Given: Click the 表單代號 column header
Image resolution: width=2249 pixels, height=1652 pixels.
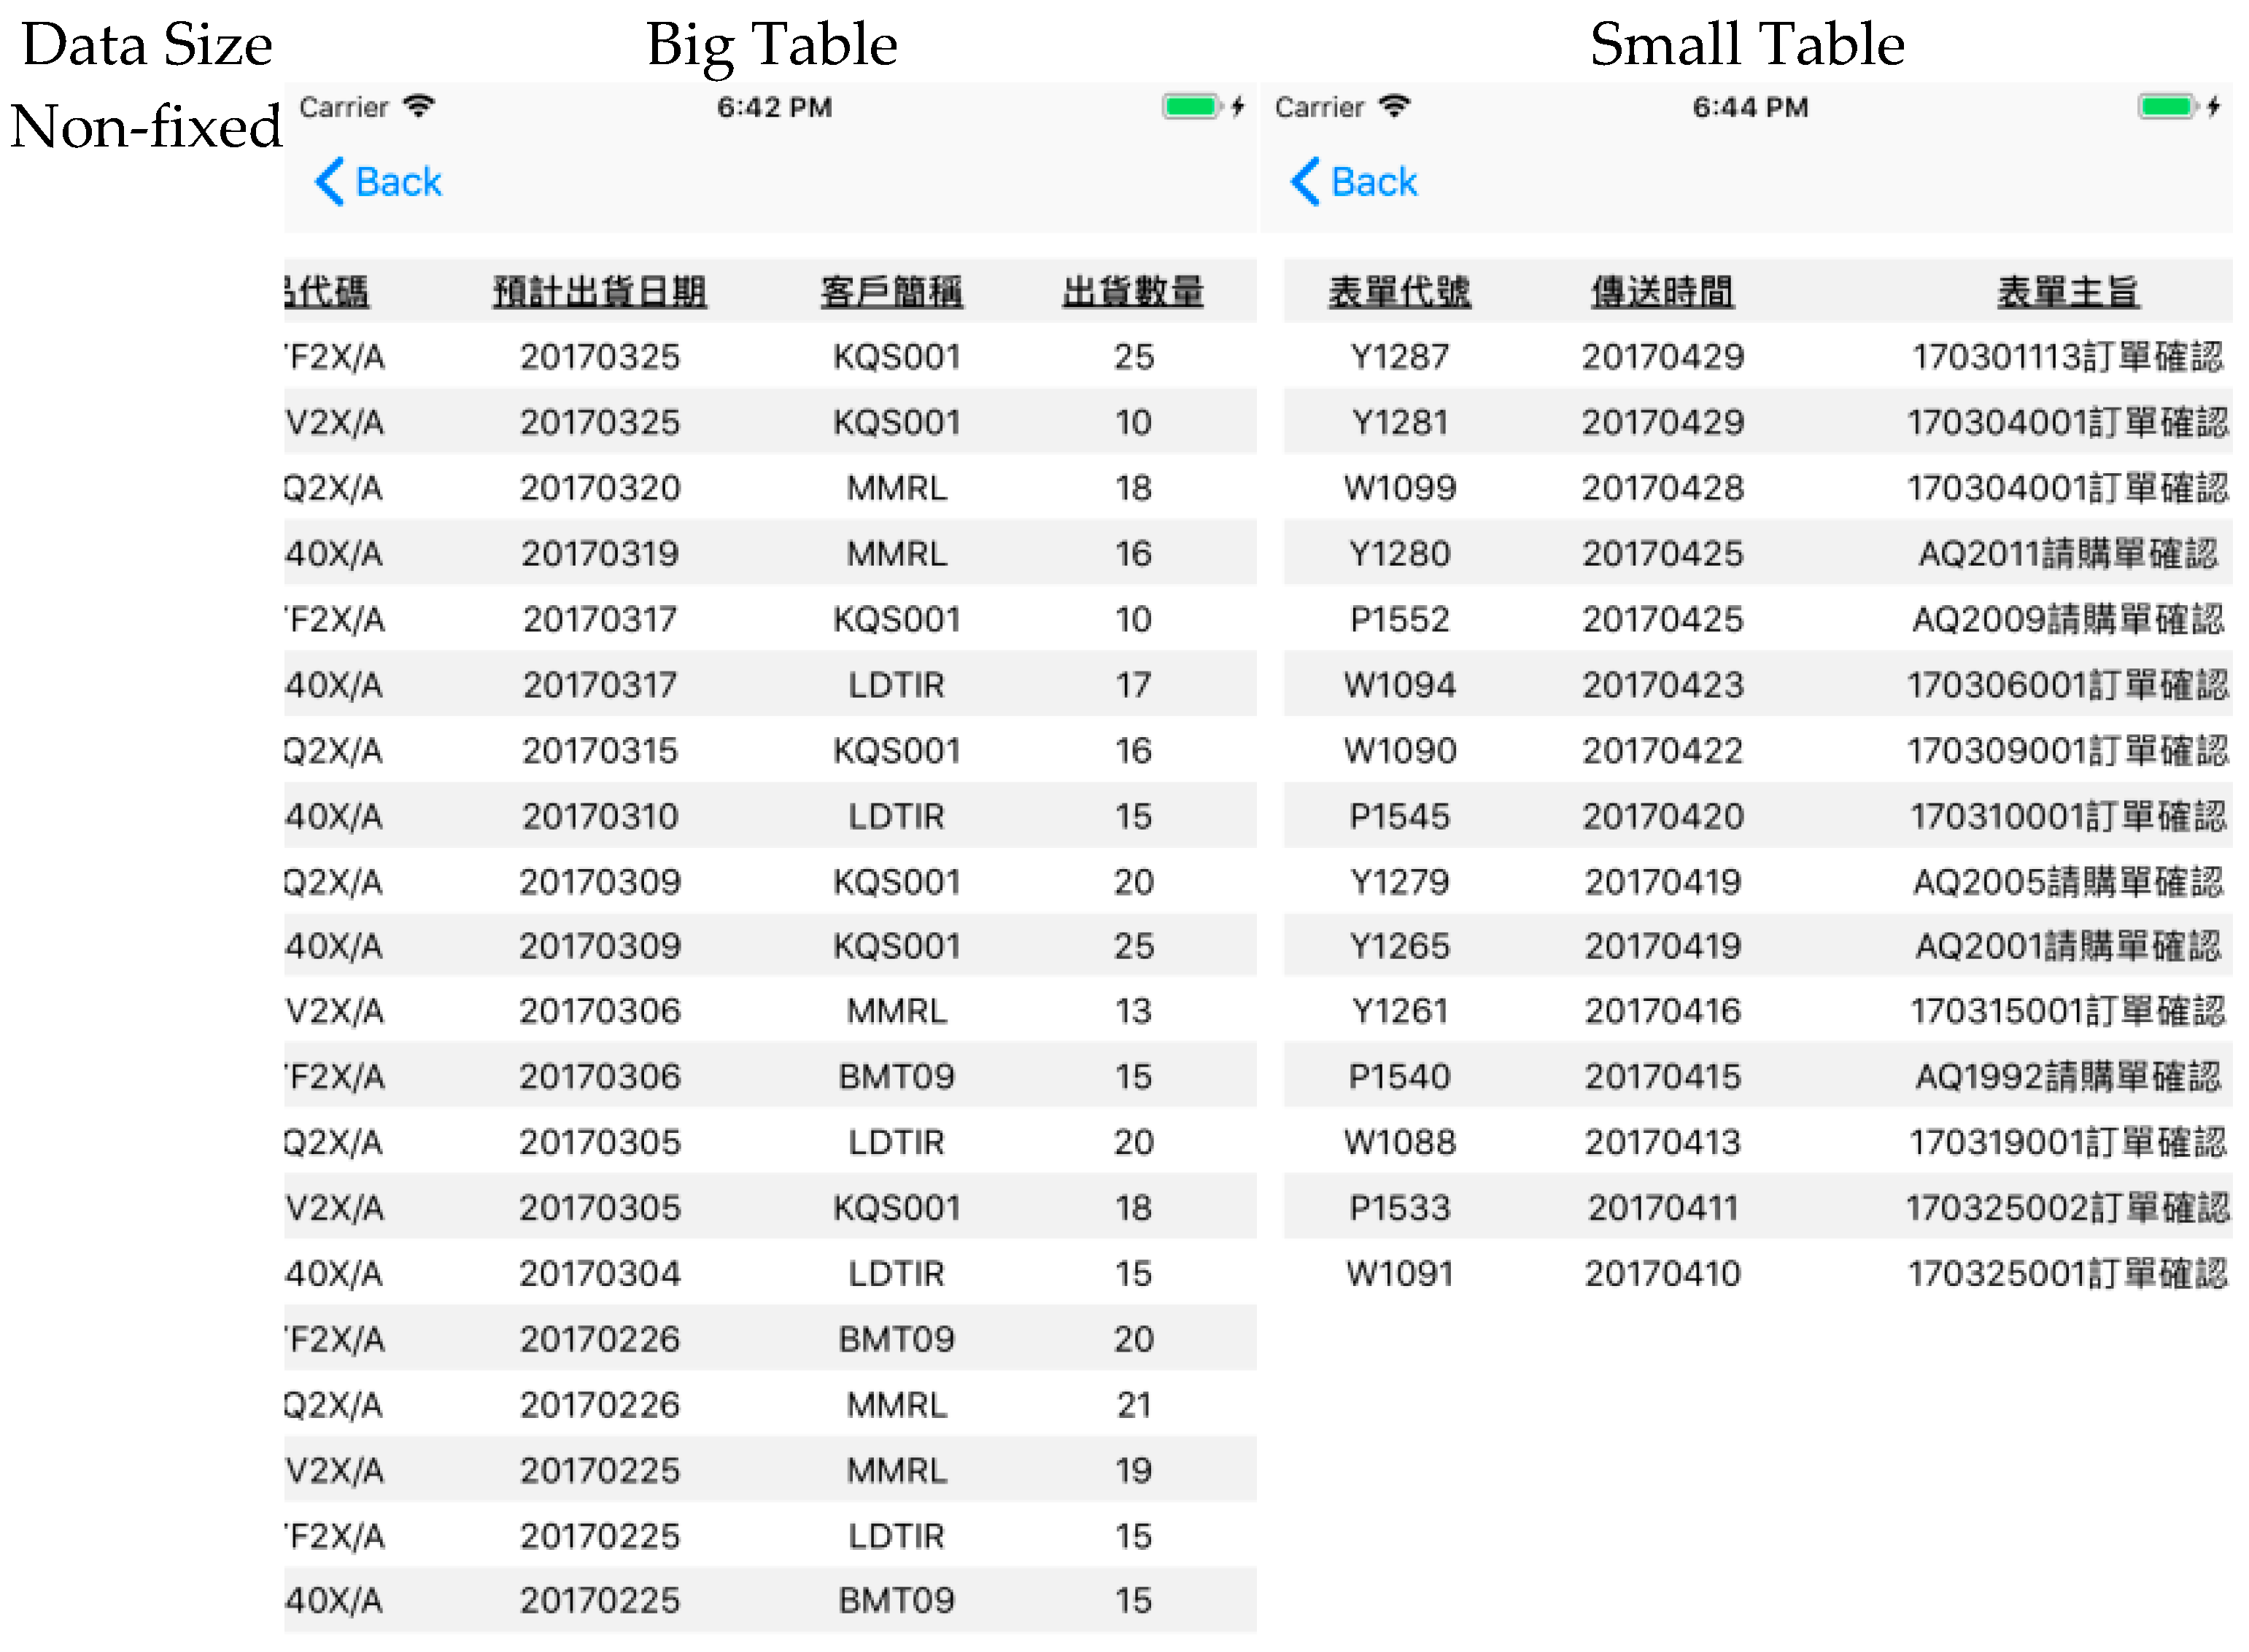Looking at the screenshot, I should (1398, 292).
